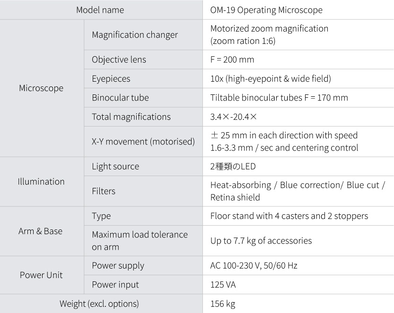
Task: Click the "Microscope" category cell
Action: (x=41, y=88)
